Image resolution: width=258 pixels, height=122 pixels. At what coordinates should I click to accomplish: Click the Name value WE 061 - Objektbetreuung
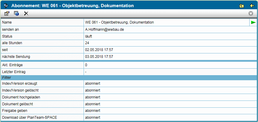point(120,22)
